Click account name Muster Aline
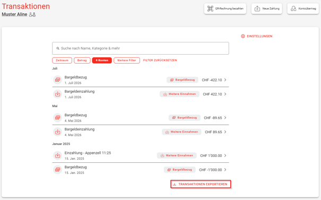 pyautogui.click(x=14, y=14)
